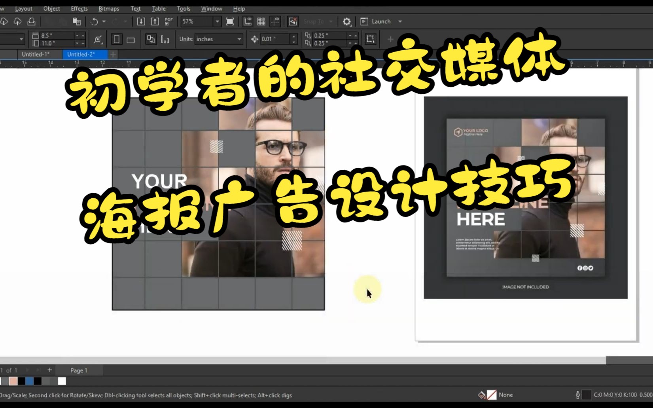Click the Export icon

(x=154, y=21)
